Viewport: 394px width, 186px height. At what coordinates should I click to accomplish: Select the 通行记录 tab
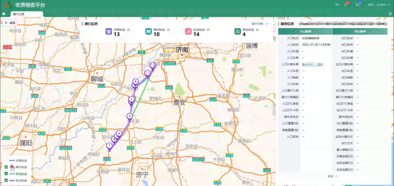(x=19, y=14)
